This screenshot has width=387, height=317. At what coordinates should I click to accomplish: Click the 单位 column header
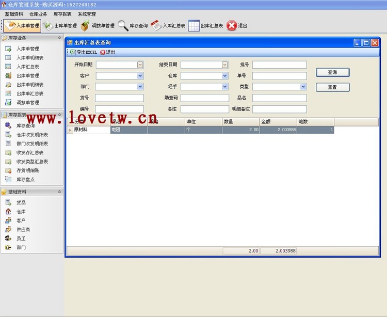coord(203,122)
